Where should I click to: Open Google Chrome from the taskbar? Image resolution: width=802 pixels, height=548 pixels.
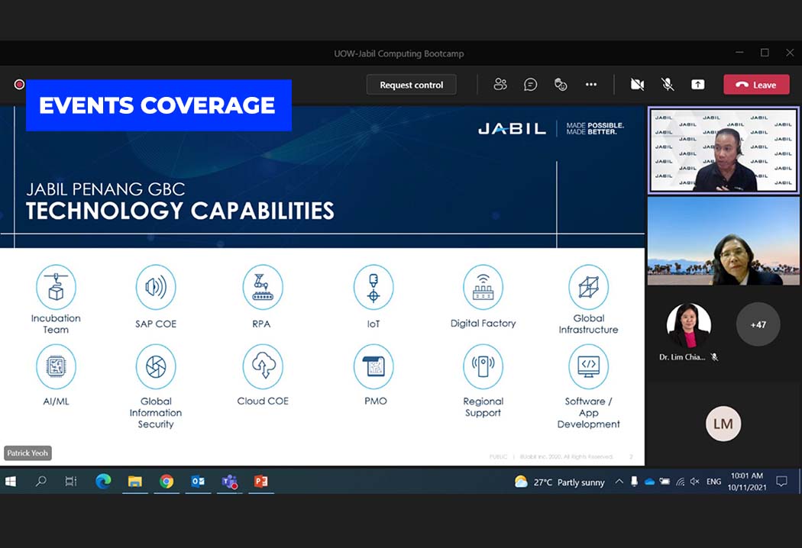click(x=167, y=482)
